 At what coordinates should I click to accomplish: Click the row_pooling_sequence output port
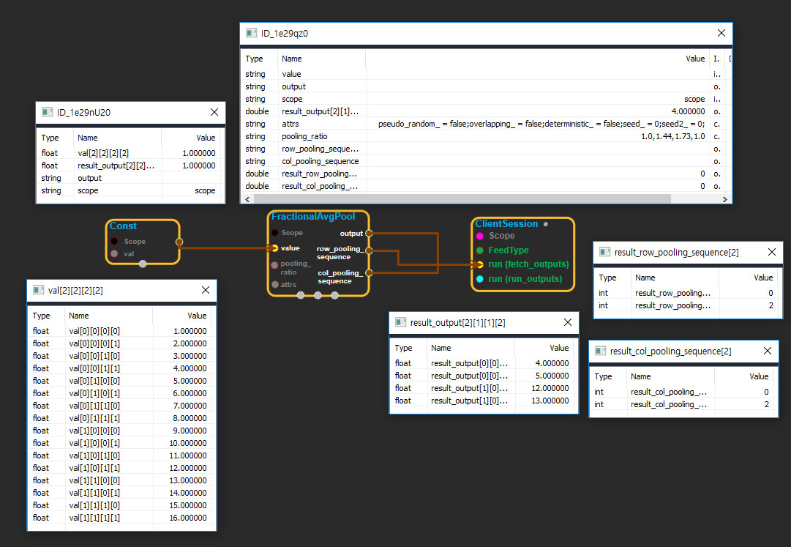point(369,250)
